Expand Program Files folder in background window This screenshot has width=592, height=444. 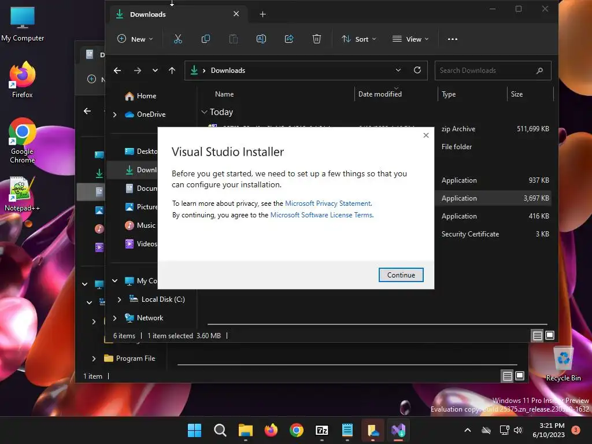tap(94, 358)
